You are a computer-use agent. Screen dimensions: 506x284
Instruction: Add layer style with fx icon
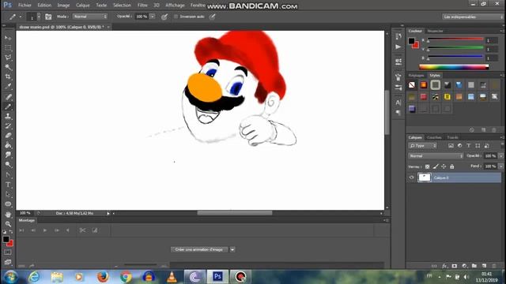444,266
